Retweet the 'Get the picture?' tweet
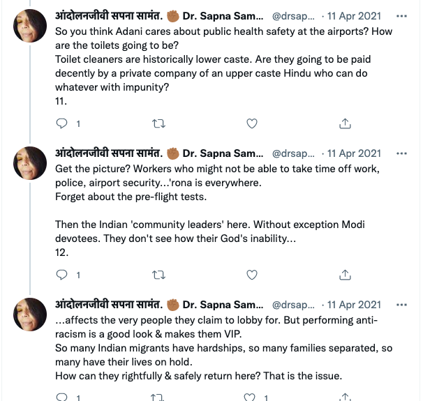Viewport: 423px width, 401px height. click(x=159, y=275)
